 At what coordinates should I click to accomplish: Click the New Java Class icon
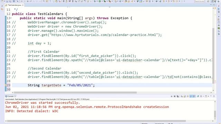121,1
